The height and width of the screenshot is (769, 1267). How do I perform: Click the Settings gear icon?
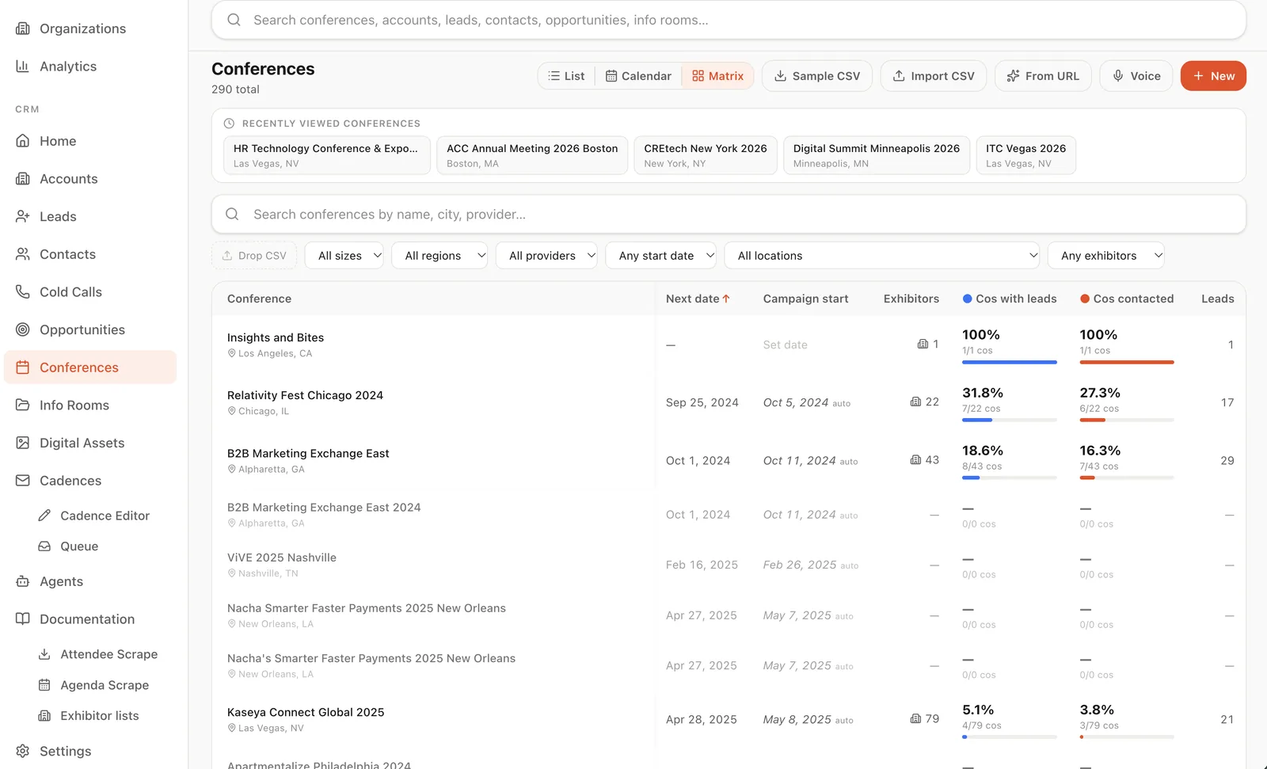(23, 751)
